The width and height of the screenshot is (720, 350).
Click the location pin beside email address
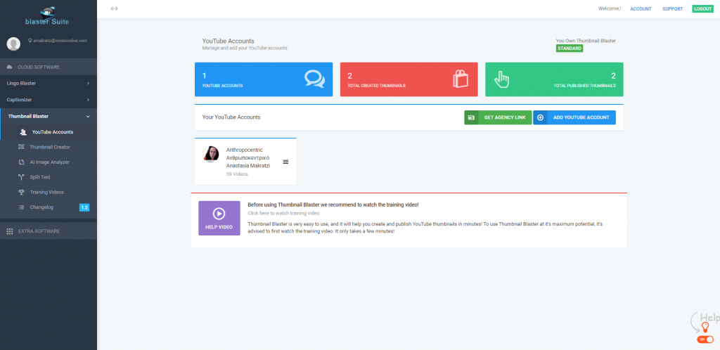coord(30,40)
